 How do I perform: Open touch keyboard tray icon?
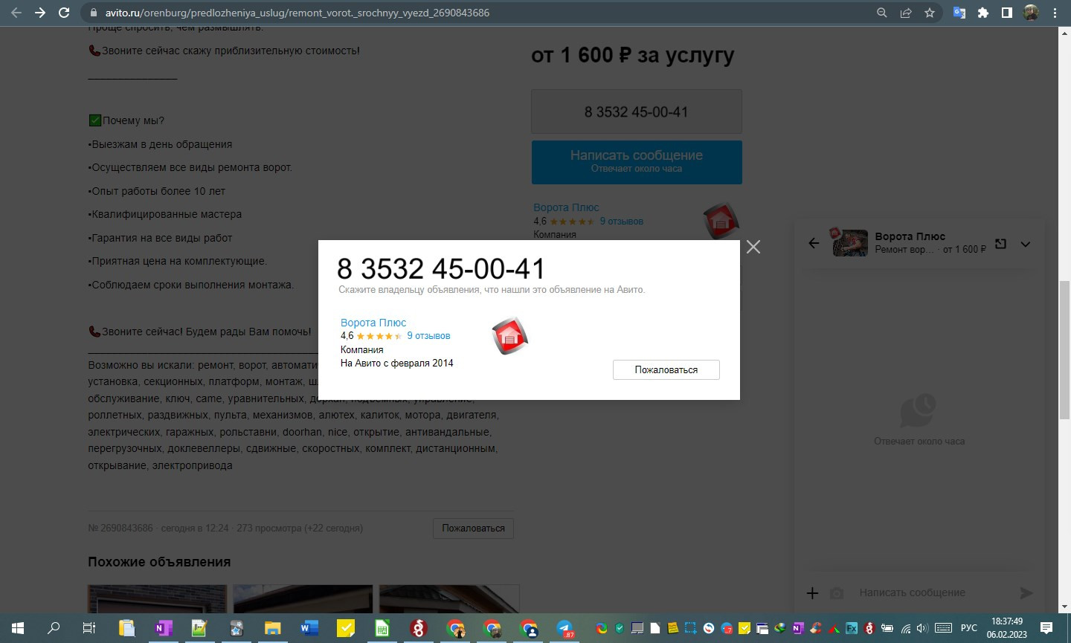943,628
